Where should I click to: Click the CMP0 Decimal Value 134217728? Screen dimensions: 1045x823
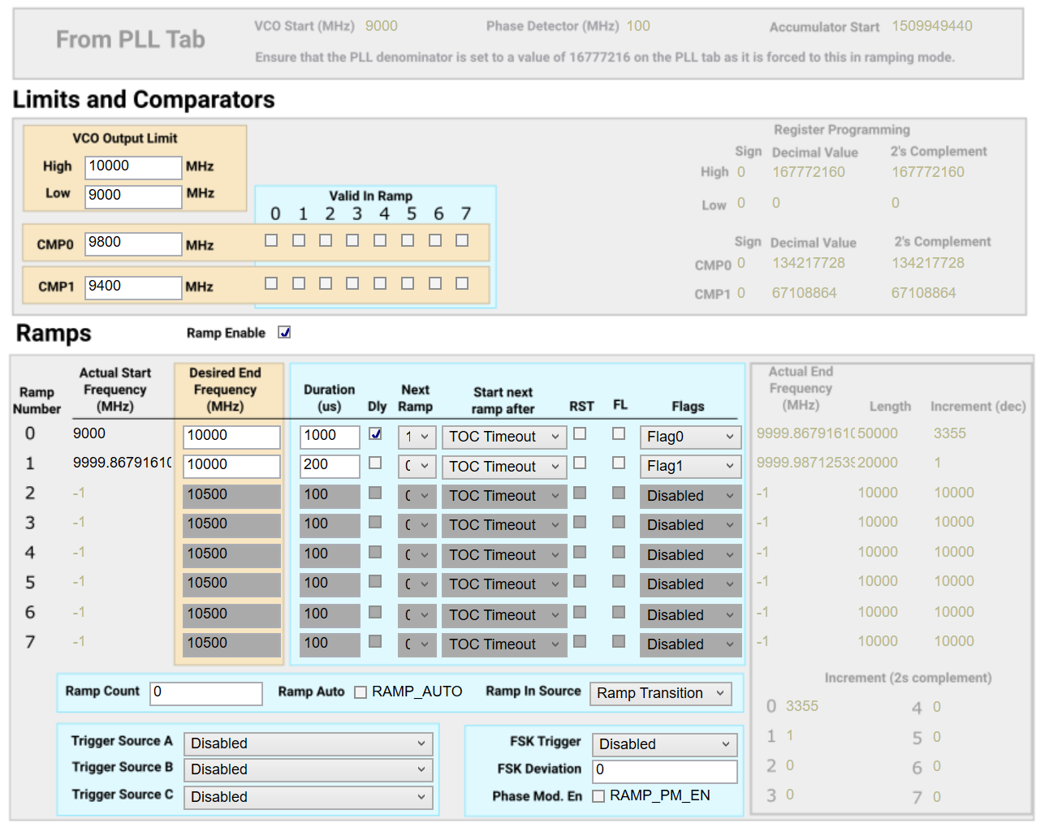click(809, 263)
